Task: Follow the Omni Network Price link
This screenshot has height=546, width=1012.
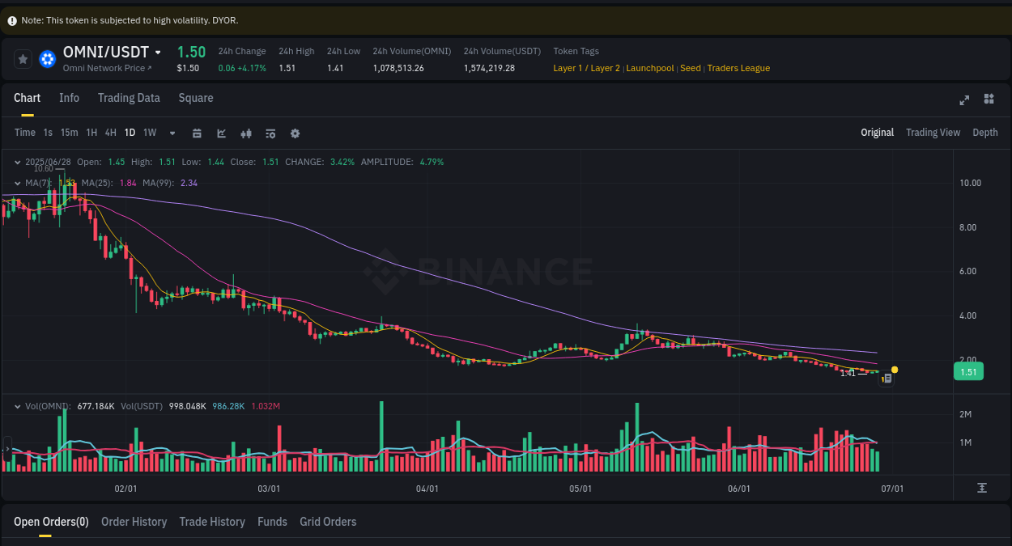Action: [x=106, y=68]
